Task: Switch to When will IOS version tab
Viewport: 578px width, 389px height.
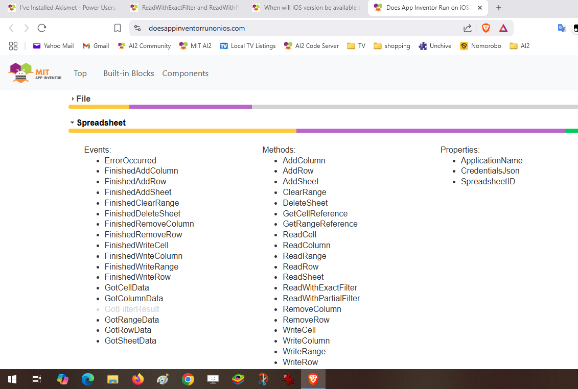Action: coord(307,8)
